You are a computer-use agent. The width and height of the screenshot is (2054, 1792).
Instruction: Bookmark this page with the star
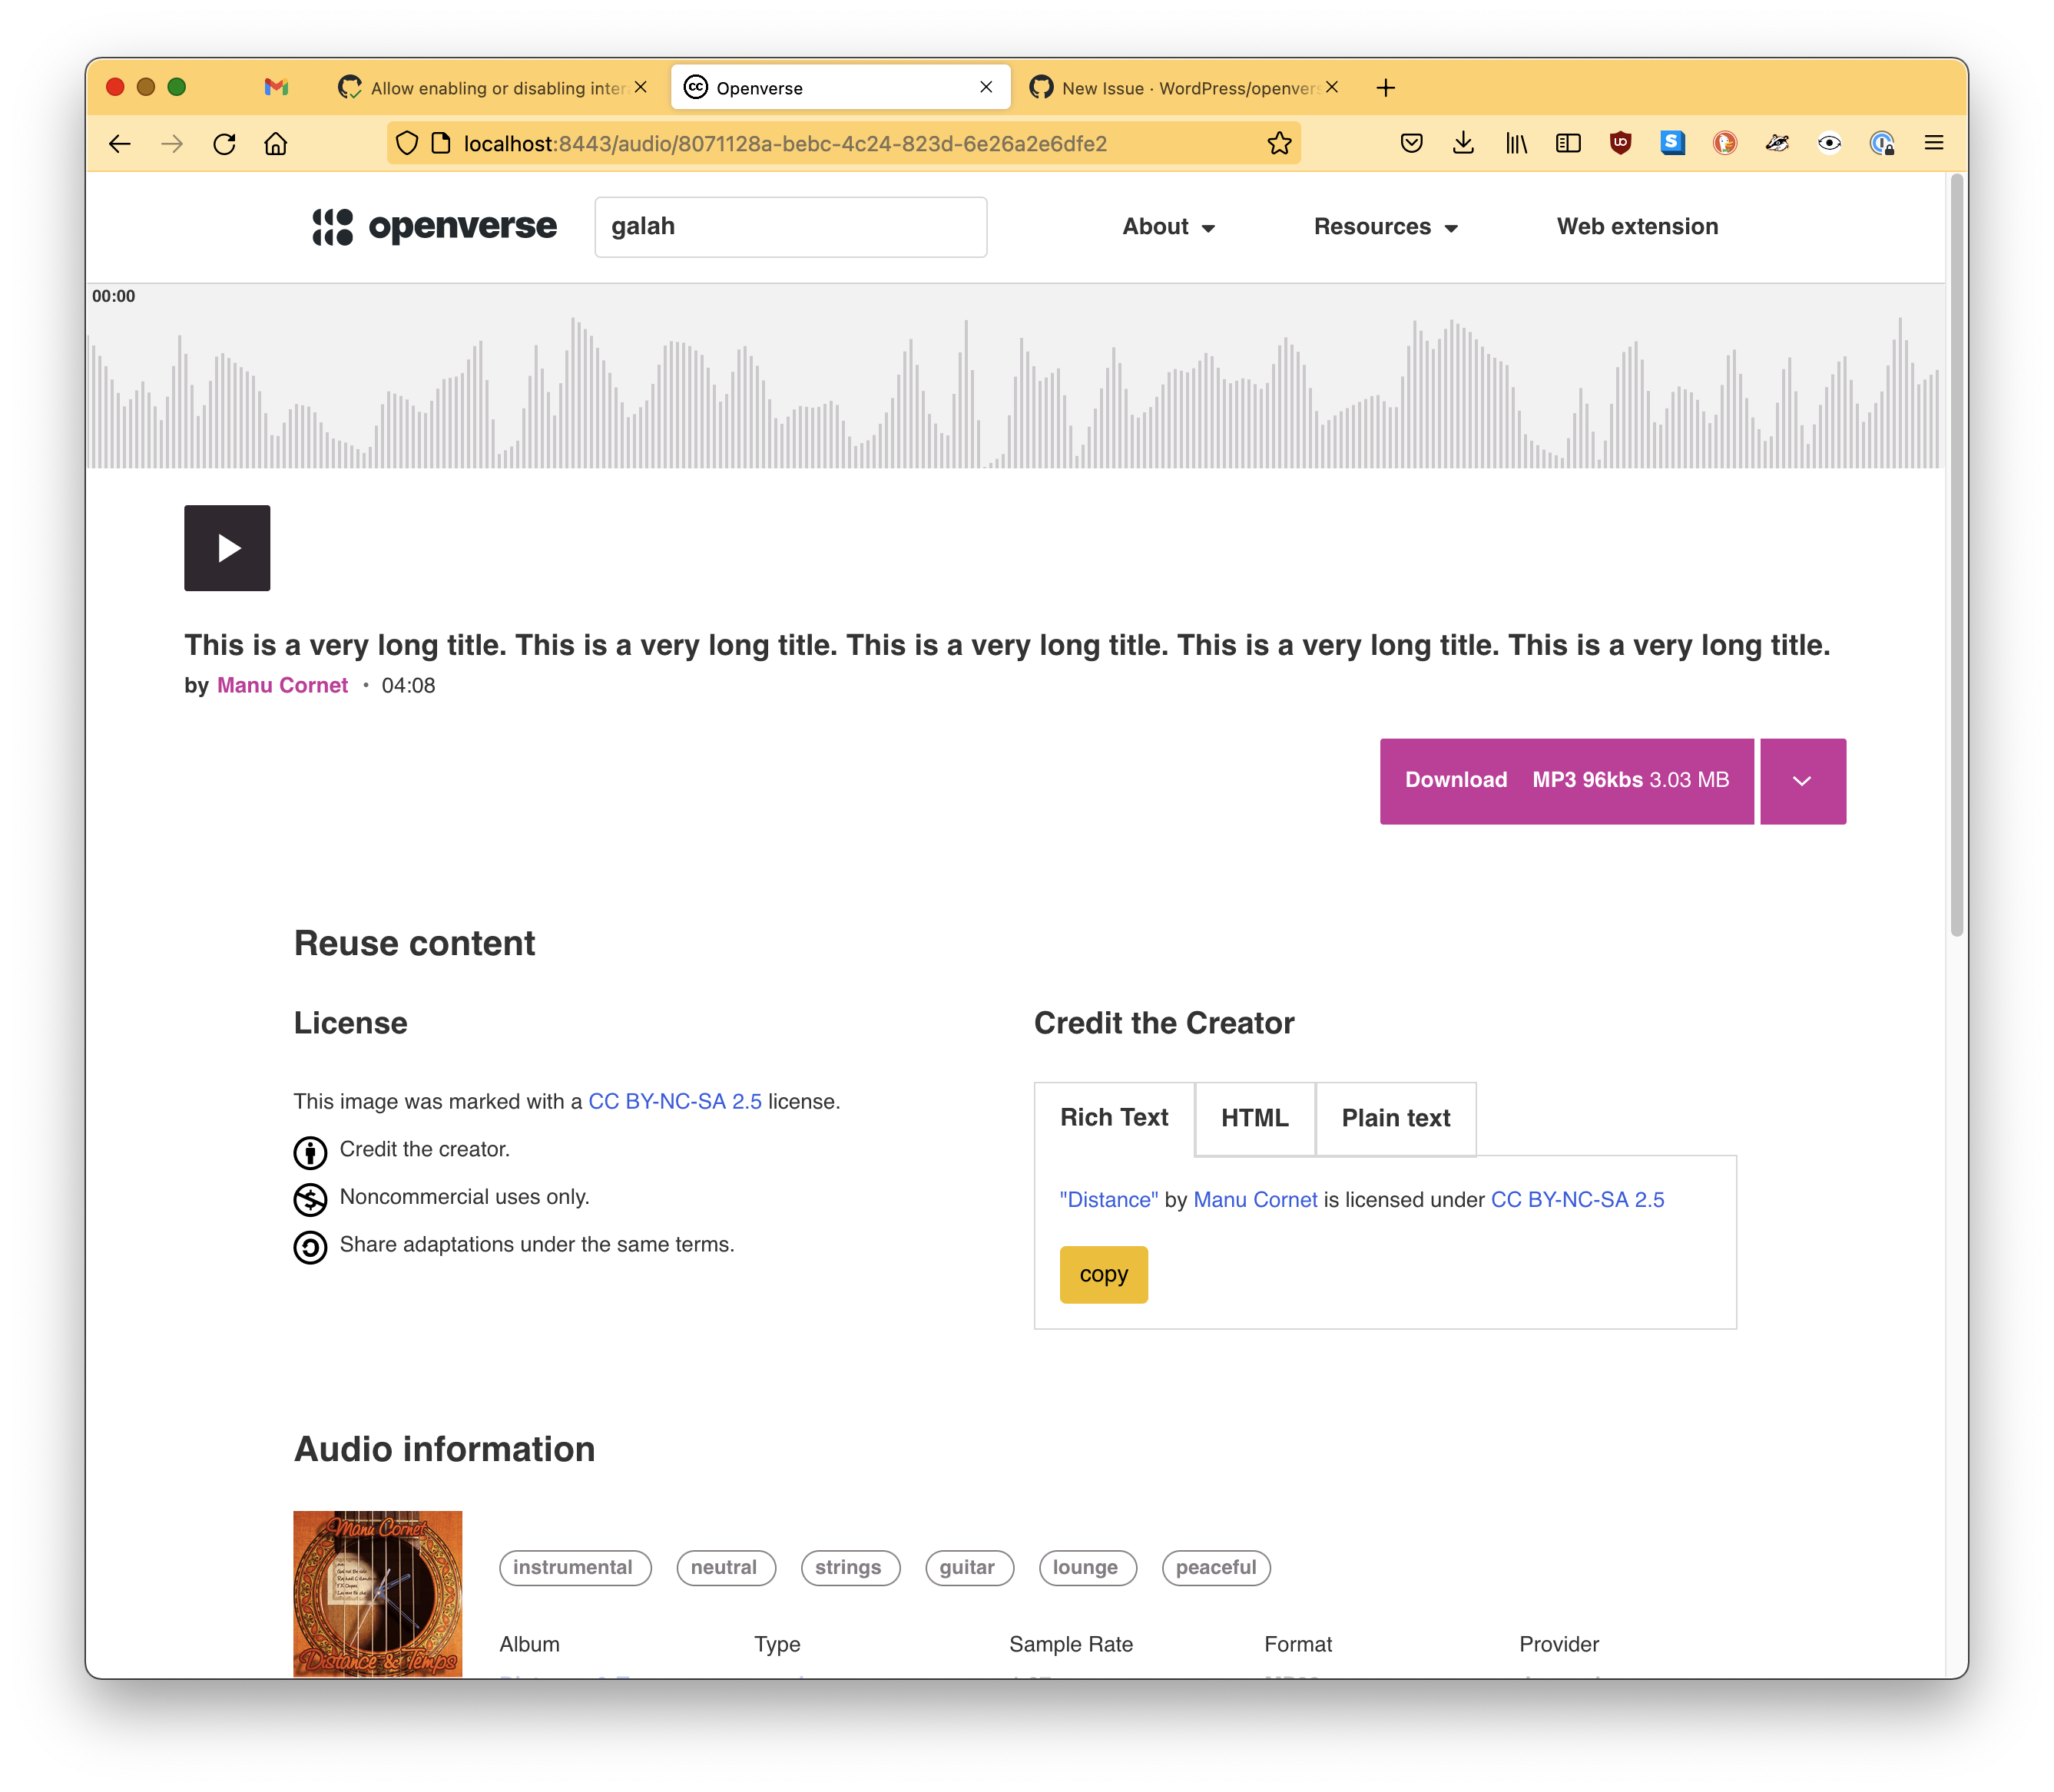coord(1280,144)
